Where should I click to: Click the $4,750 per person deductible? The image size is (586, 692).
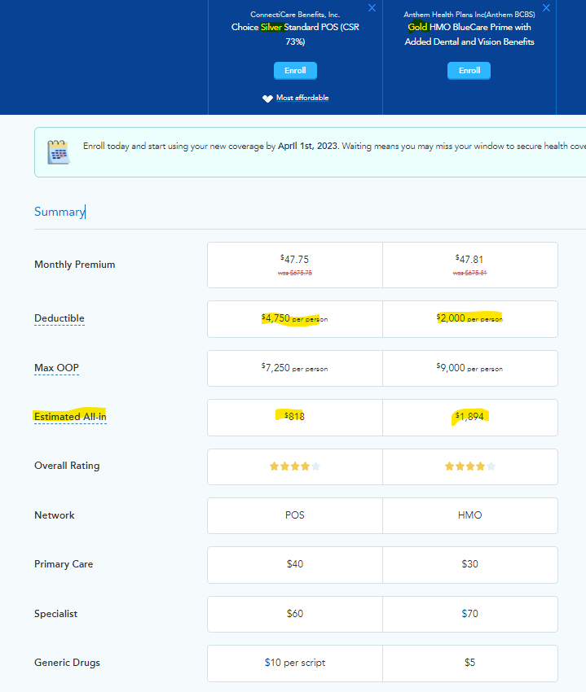[x=295, y=318]
